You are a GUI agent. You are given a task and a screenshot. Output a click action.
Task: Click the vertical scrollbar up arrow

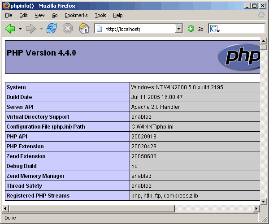click(263, 41)
